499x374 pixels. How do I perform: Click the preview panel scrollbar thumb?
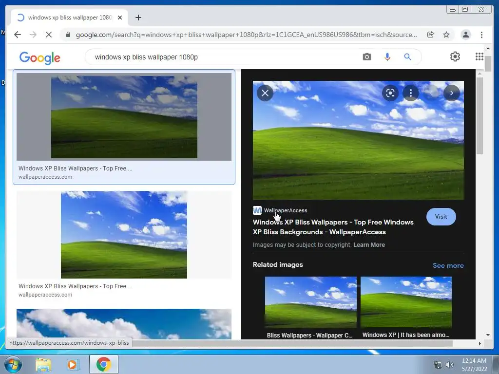click(480, 115)
